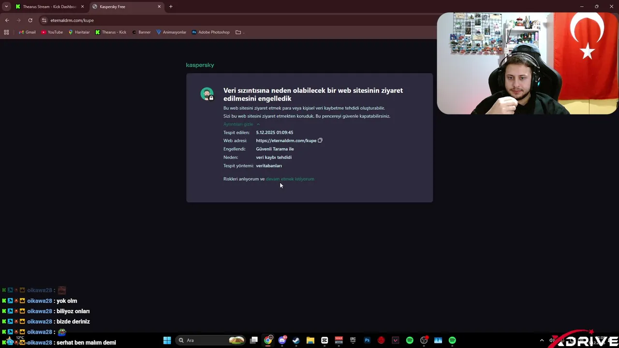This screenshot has height=348, width=619.
Task: Open the bookmarks folder icon
Action: pos(238,32)
